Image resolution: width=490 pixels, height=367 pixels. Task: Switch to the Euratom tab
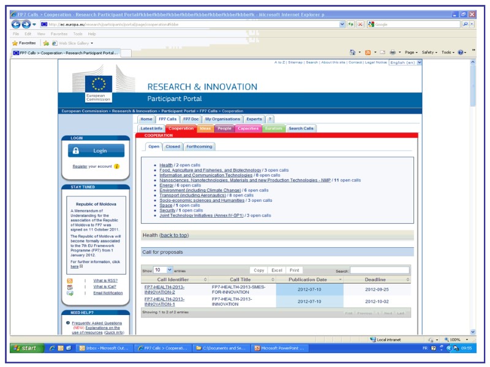pyautogui.click(x=273, y=128)
